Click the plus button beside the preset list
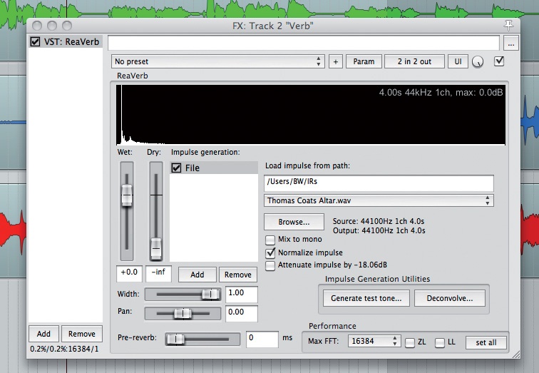The image size is (539, 373). [x=336, y=61]
